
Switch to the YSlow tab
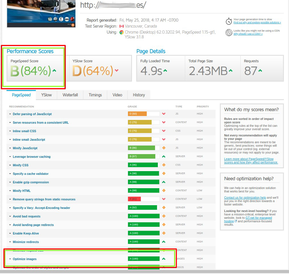(x=46, y=95)
